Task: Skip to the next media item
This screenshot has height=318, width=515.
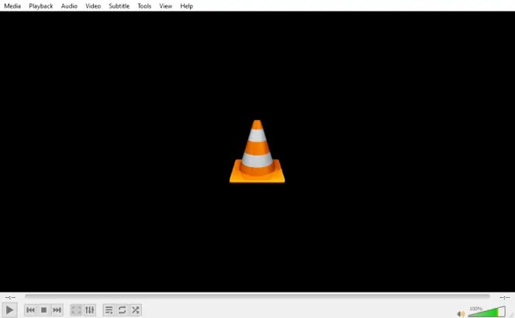Action: (57, 309)
